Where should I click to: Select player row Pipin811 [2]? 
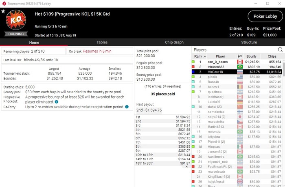(x=237, y=142)
